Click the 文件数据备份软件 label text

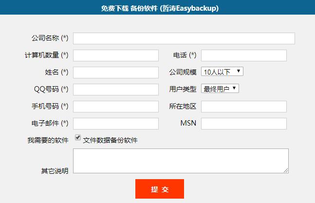click(111, 140)
